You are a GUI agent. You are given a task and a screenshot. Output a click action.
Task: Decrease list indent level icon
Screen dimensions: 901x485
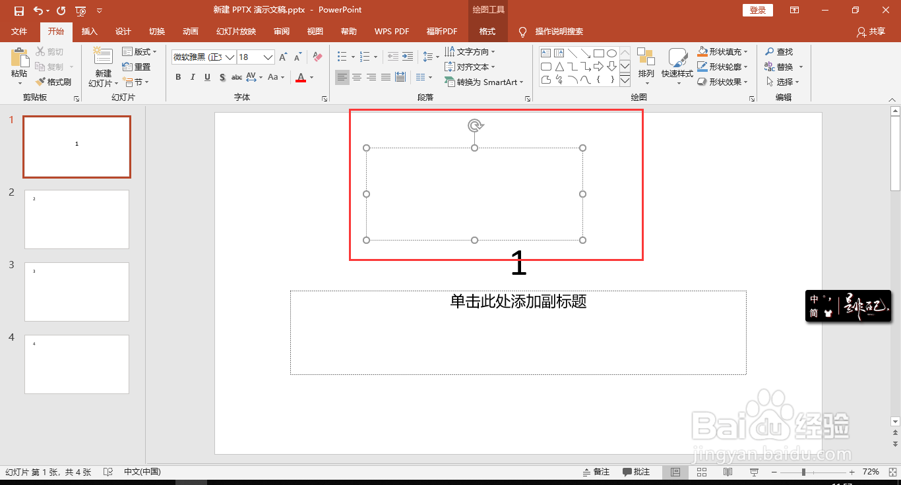[393, 57]
